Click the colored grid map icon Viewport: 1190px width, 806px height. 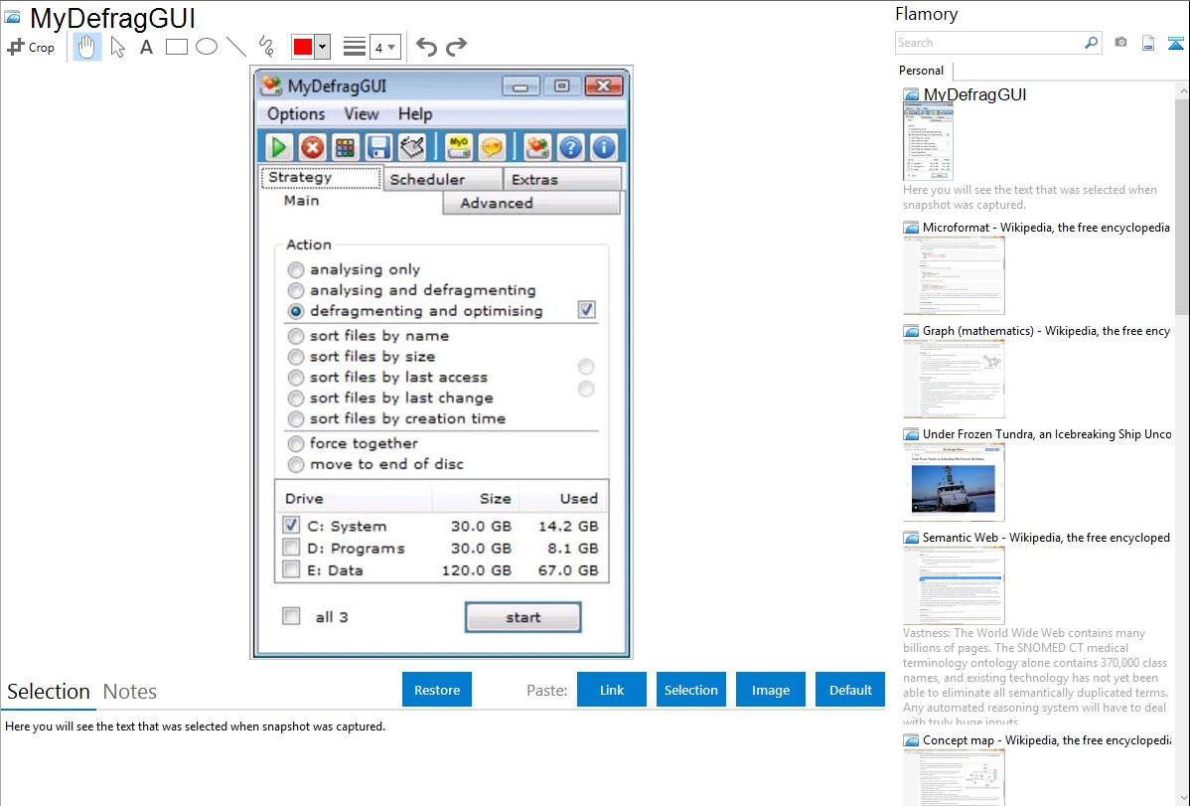pos(346,147)
